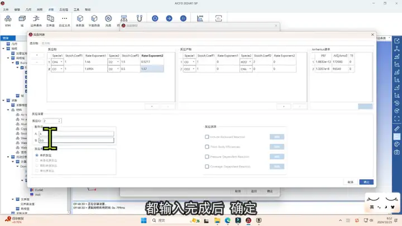Select the AE cell showing 96540
402x226 pixels.
[x=340, y=69]
